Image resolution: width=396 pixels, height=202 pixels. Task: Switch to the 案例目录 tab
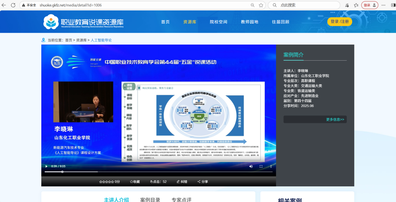point(150,200)
